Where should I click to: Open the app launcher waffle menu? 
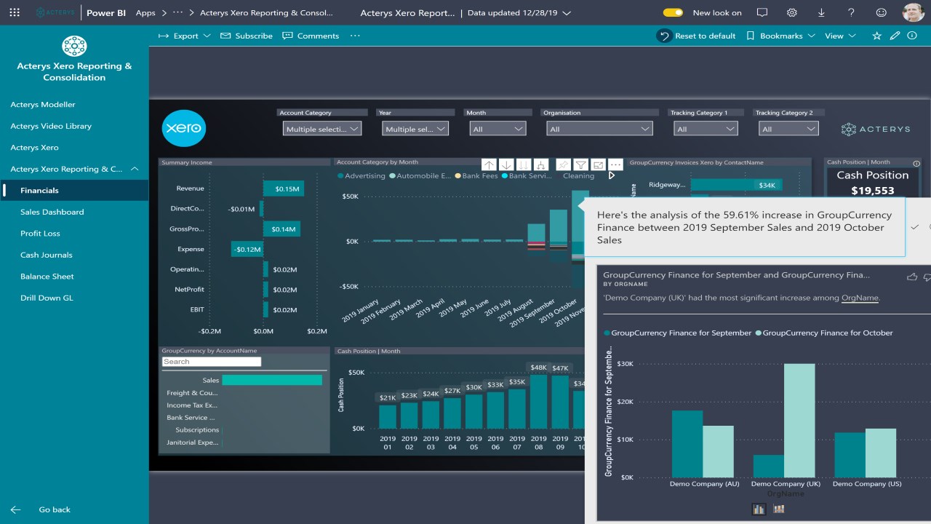tap(15, 12)
